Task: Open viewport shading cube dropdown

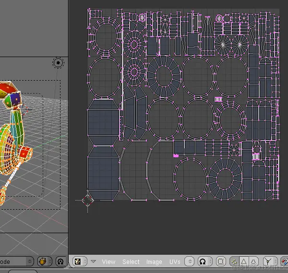Action: pos(45,261)
